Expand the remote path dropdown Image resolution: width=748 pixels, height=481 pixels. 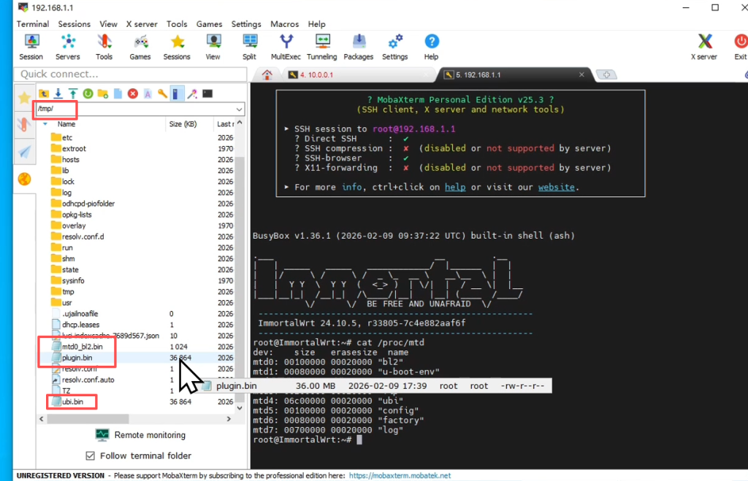239,109
